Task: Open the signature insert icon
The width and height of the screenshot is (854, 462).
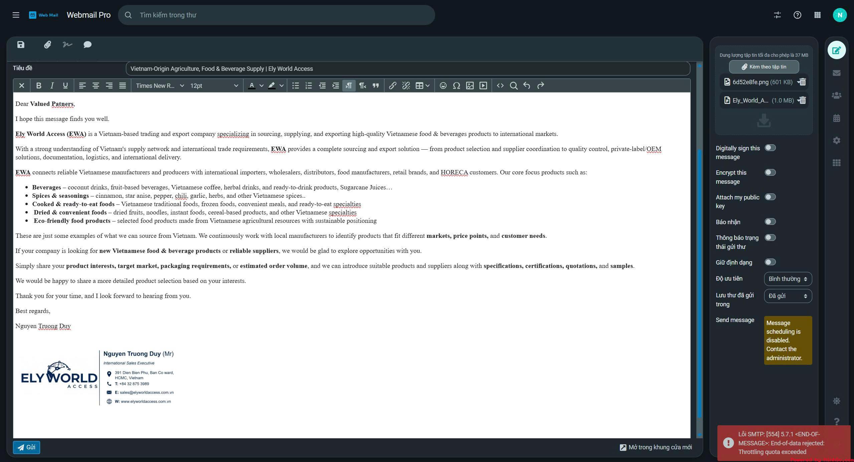Action: pyautogui.click(x=67, y=44)
